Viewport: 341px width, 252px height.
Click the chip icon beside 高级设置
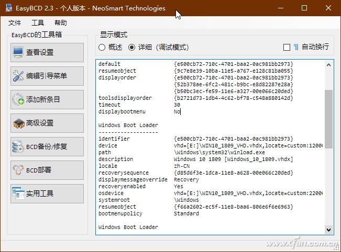tap(18, 123)
